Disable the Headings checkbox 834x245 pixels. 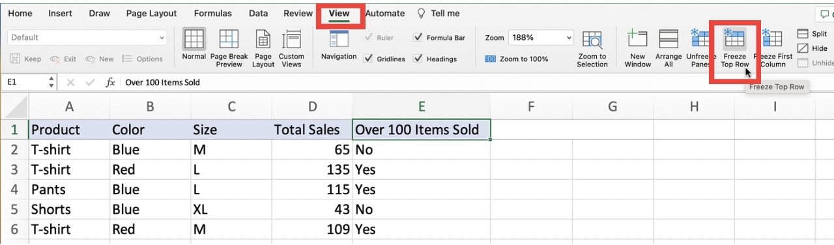pos(418,59)
